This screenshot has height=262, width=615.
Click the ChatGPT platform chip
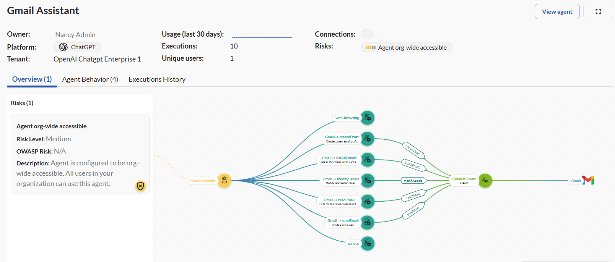tap(77, 47)
